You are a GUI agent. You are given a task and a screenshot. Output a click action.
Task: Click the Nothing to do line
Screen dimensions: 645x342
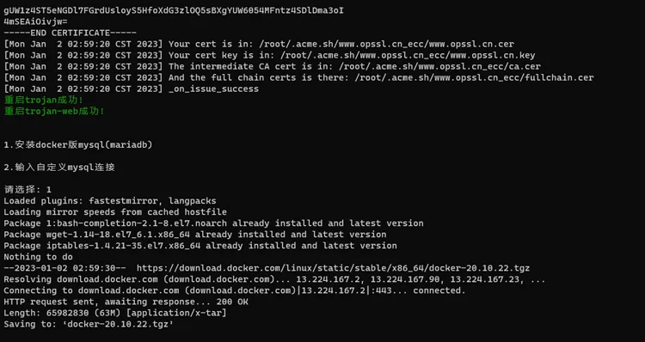click(x=38, y=257)
